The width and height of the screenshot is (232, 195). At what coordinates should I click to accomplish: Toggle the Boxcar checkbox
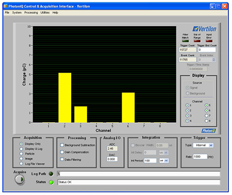point(132,145)
